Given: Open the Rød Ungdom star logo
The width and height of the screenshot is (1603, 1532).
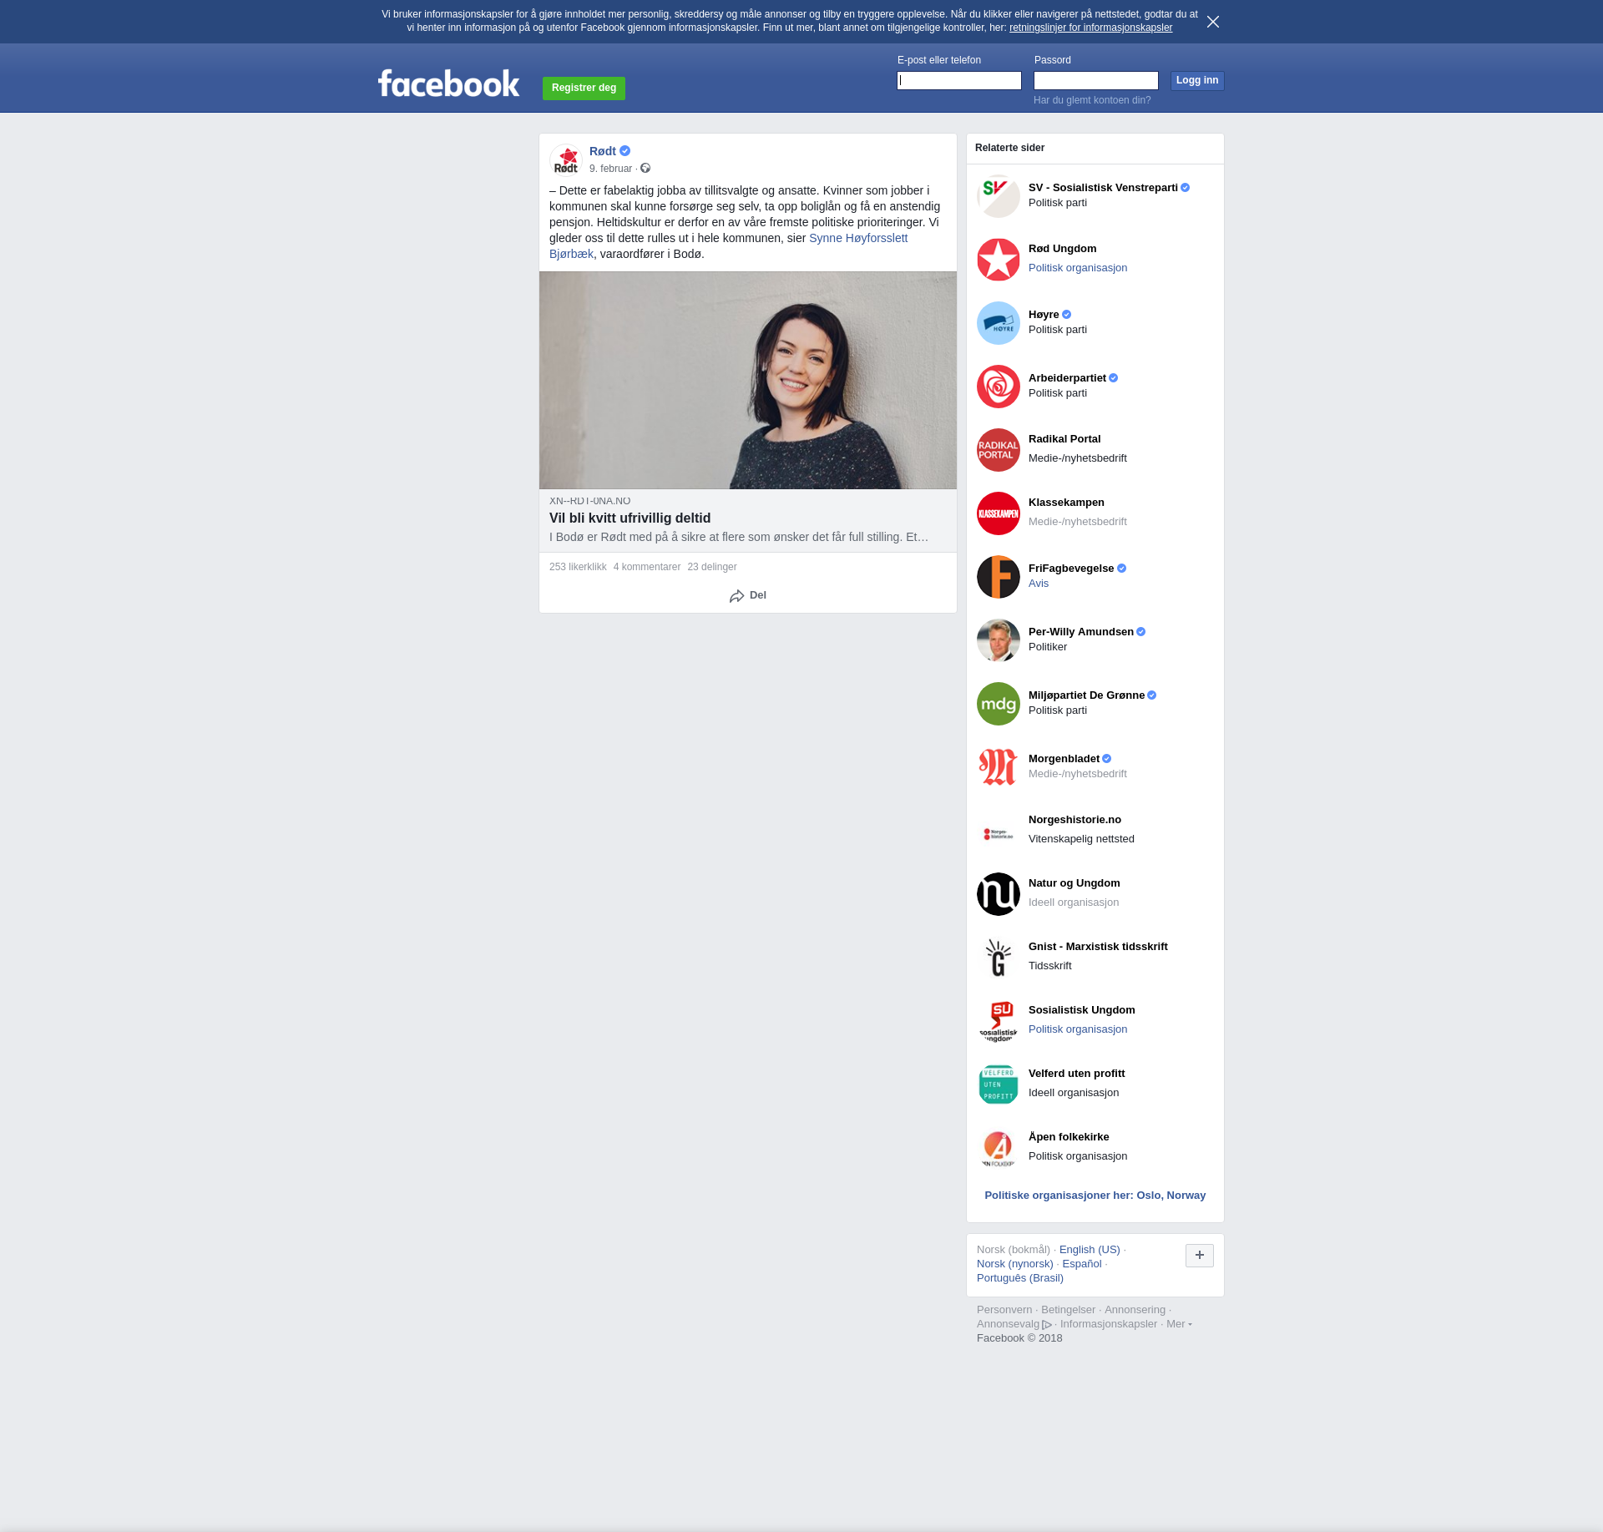Looking at the screenshot, I should [x=999, y=260].
